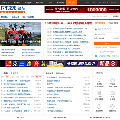Open the 专业版车速计算器 gauge icon
Image resolution: width=120 pixels, height=120 pixels.
(x=113, y=80)
